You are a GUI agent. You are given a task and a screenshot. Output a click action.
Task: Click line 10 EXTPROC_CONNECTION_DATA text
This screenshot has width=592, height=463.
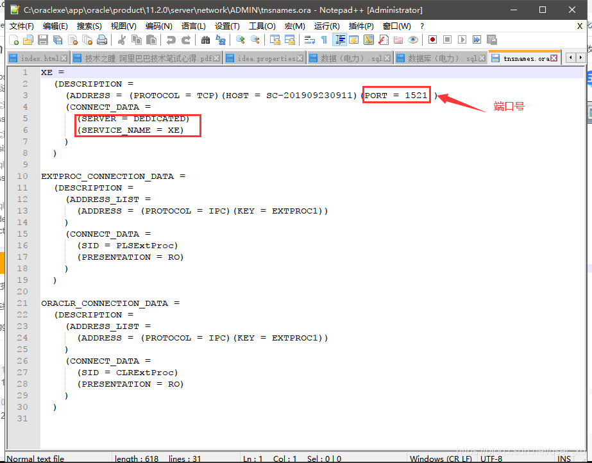(108, 176)
